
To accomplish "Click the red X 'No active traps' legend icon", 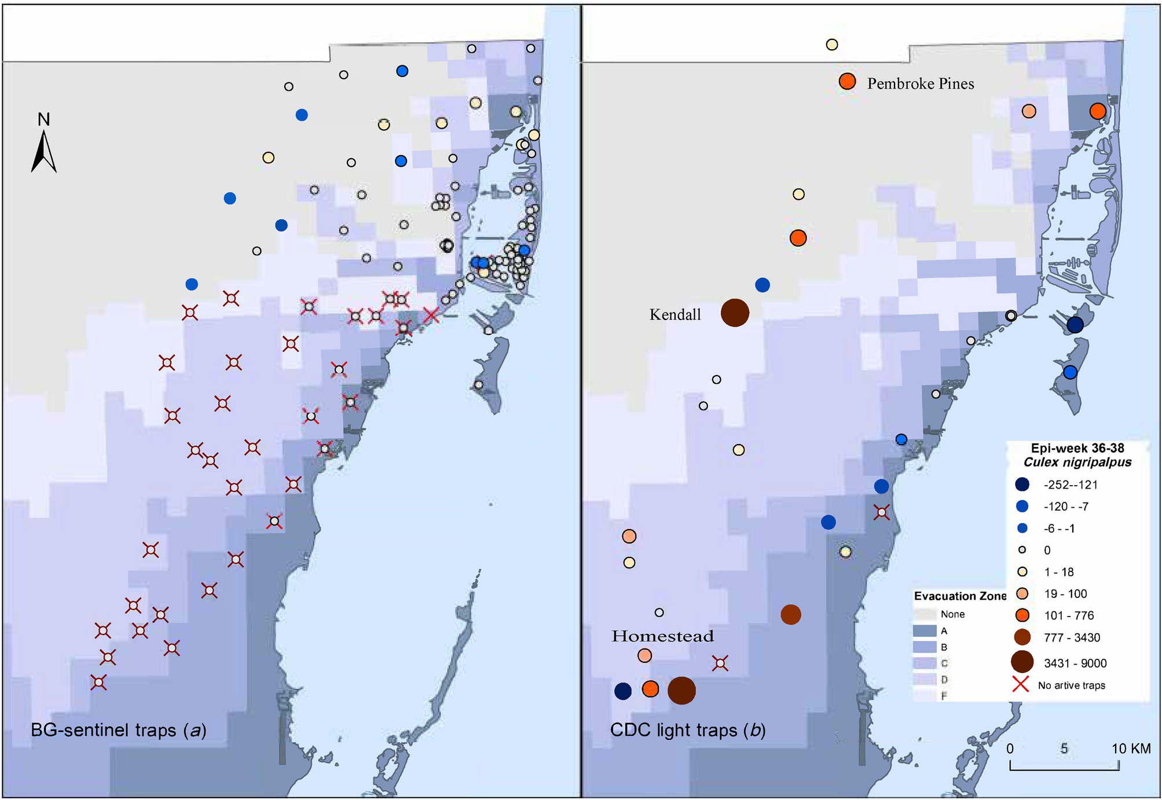I will pos(1021,685).
